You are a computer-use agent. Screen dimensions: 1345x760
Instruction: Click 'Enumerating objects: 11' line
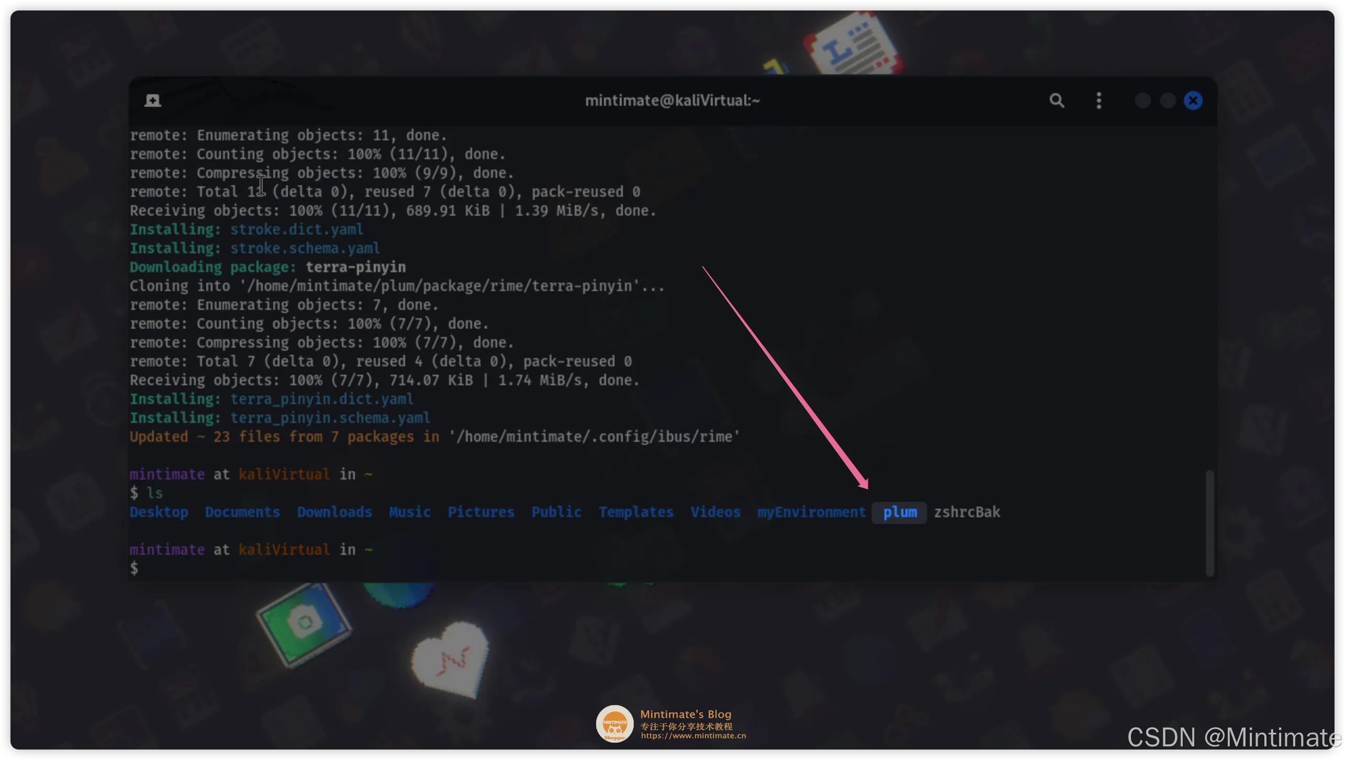click(288, 135)
